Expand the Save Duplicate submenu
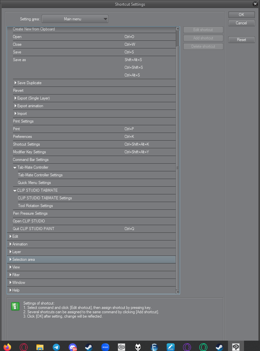260x351 pixels. pos(16,83)
